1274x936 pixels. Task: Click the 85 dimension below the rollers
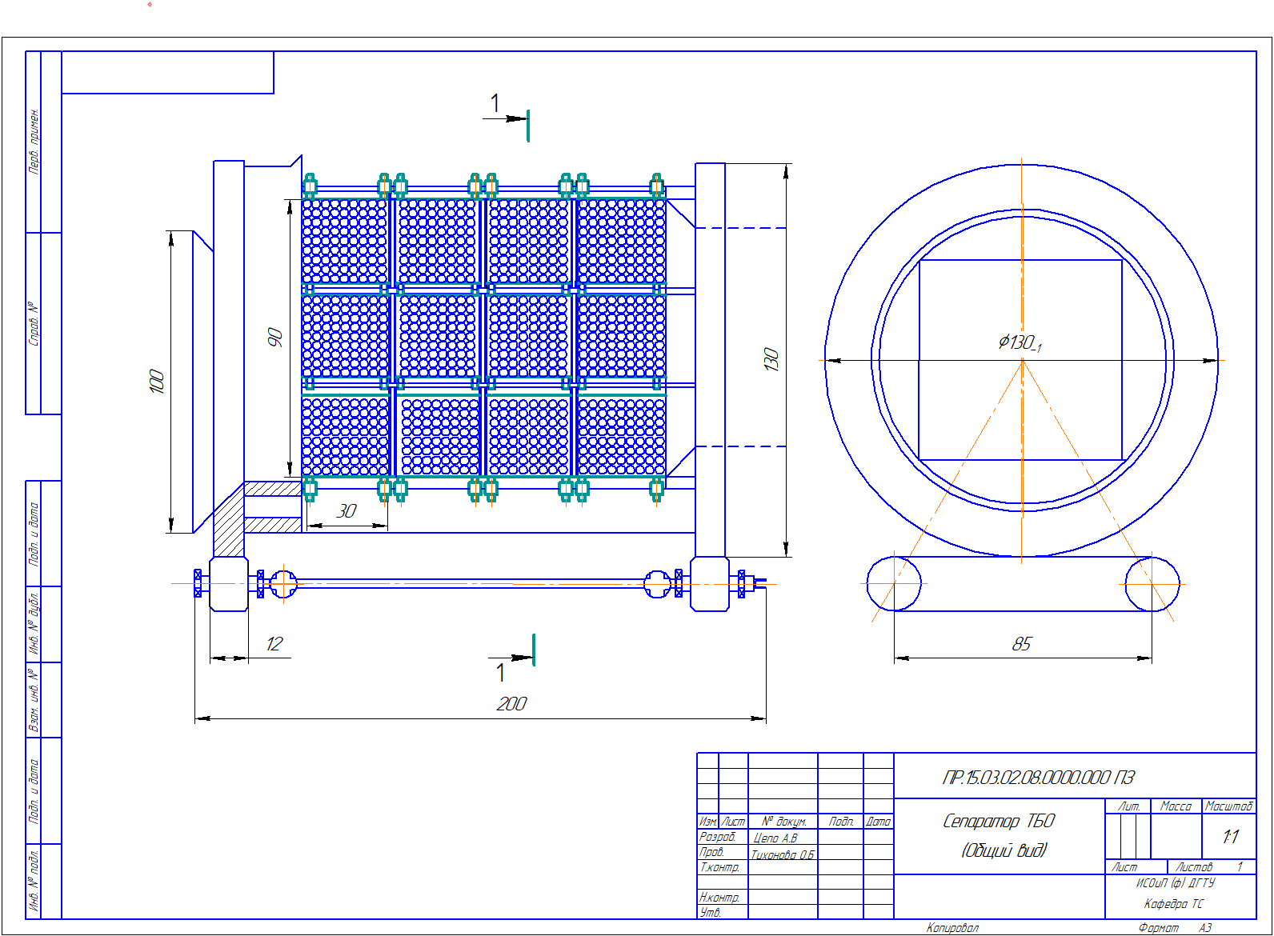click(1022, 644)
